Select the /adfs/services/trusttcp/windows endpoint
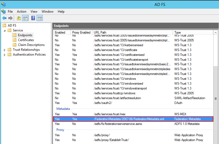This screenshot has width=219, height=144. tap(133, 93)
